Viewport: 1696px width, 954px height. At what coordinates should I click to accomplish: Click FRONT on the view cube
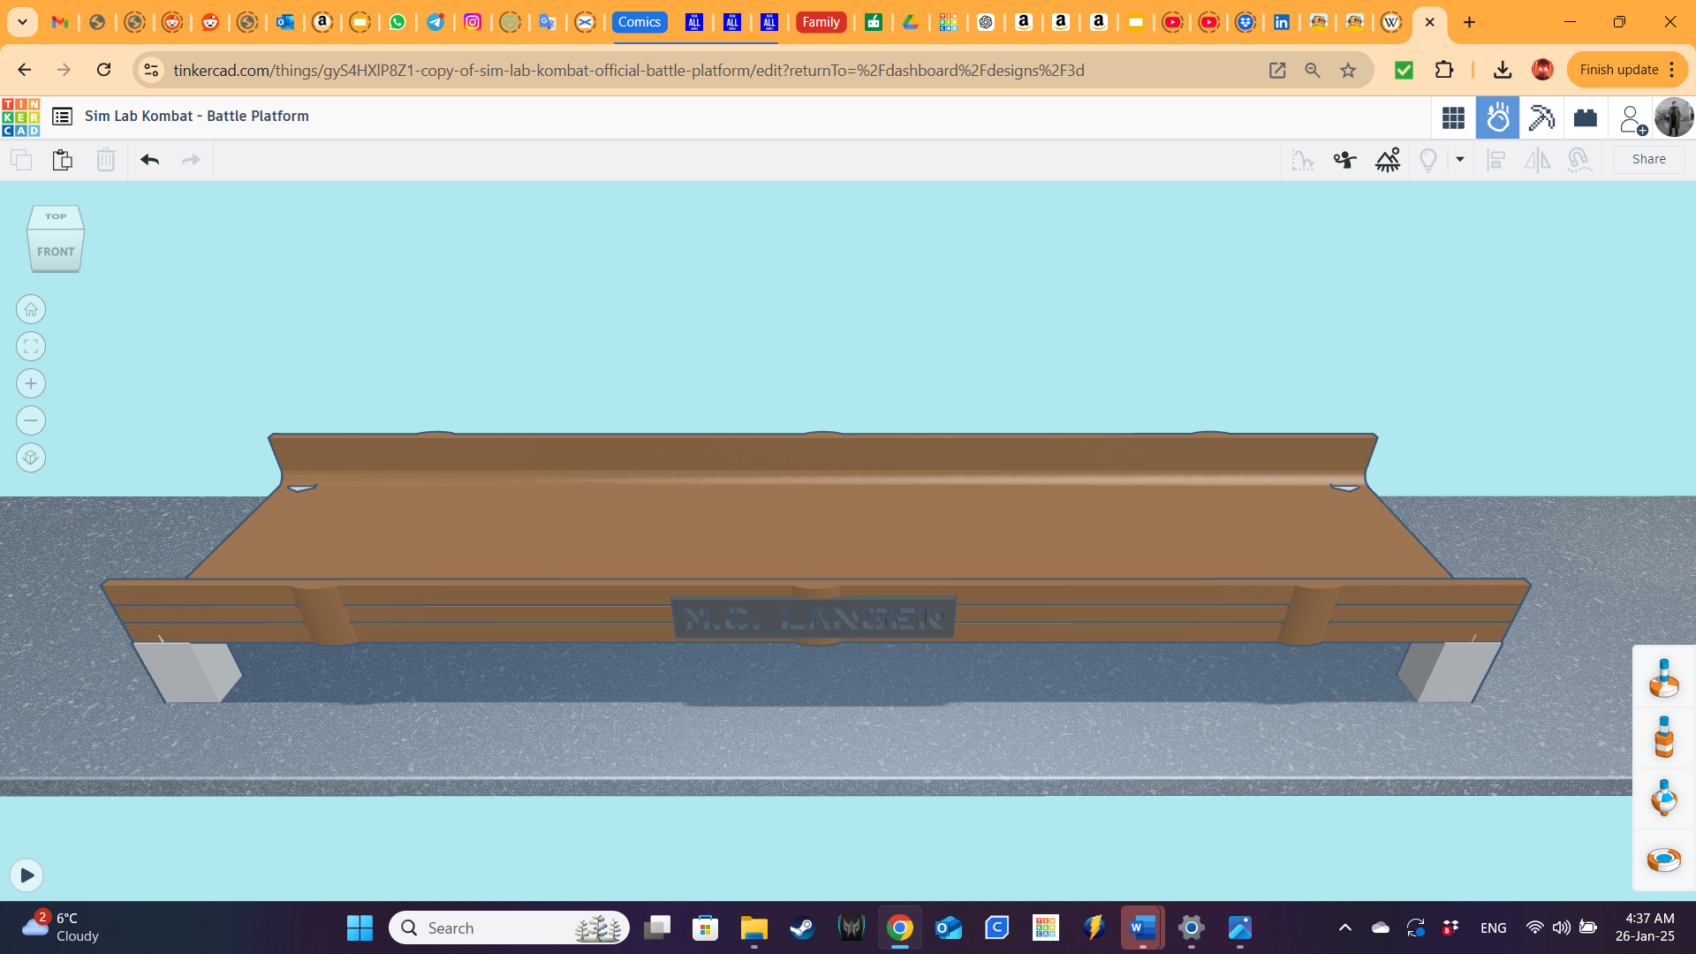(55, 251)
